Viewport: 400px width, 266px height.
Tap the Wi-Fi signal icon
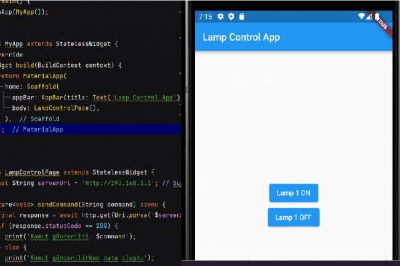pyautogui.click(x=361, y=17)
